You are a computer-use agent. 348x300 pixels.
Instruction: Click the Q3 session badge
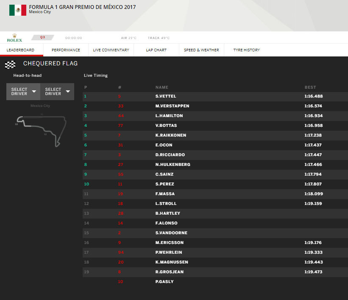pyautogui.click(x=43, y=37)
